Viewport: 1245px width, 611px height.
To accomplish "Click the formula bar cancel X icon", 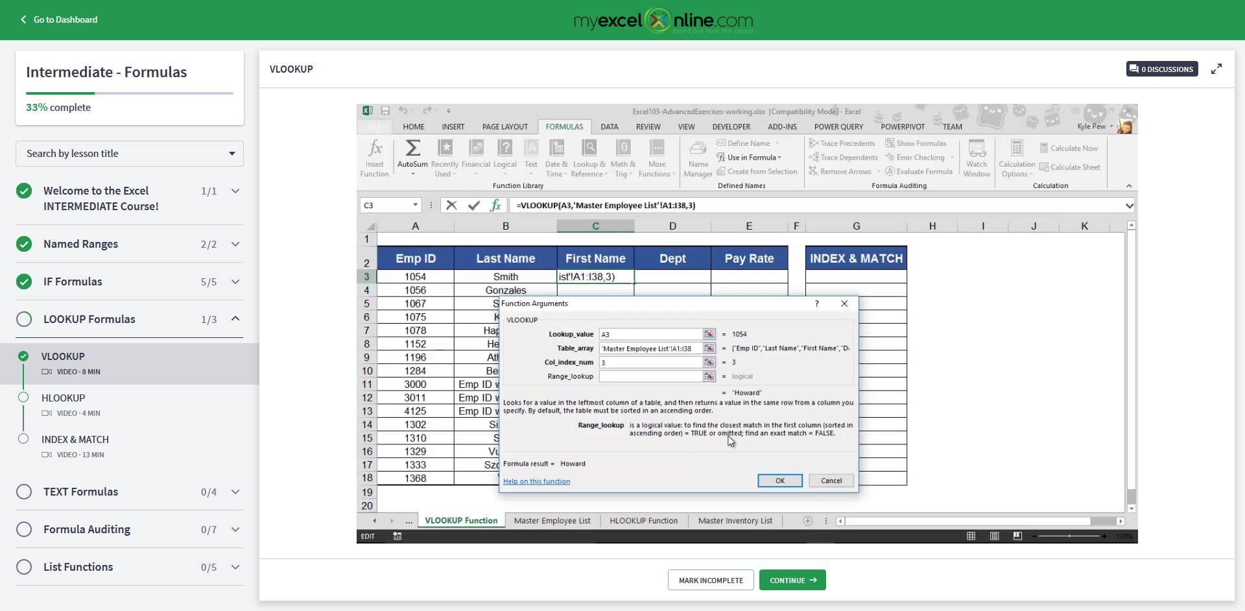I will (451, 205).
